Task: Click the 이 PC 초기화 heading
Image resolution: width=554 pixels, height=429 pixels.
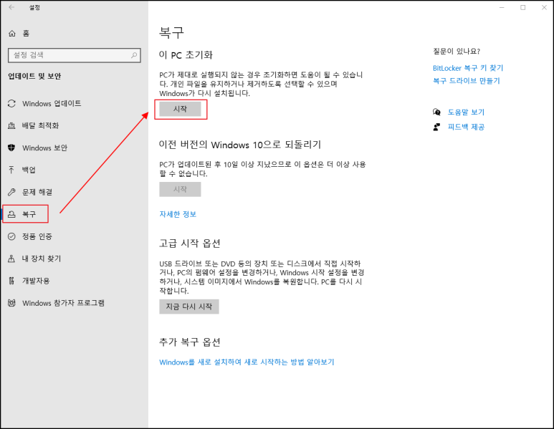Action: [x=186, y=55]
